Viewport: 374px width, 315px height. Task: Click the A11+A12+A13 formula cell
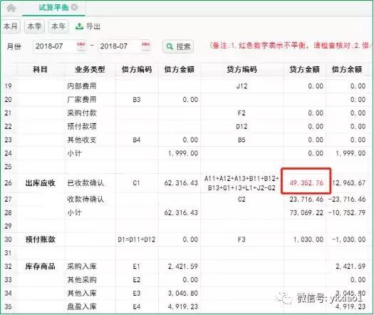tap(241, 183)
